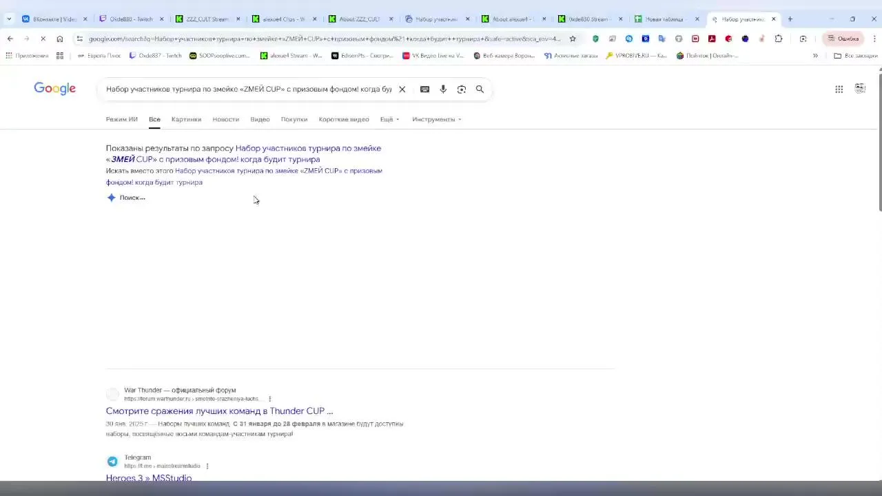Open the Thunder CUP result title

coord(219,411)
